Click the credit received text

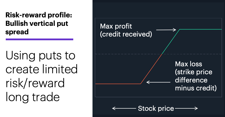point(126,34)
